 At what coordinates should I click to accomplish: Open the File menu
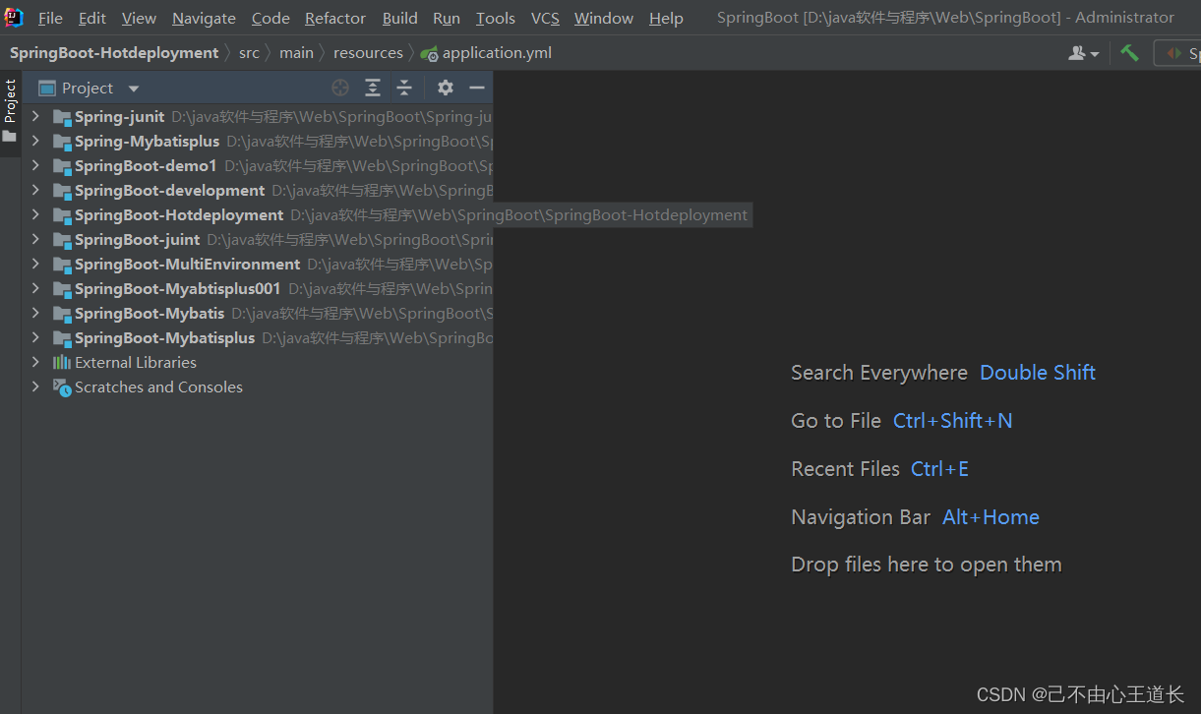point(50,18)
